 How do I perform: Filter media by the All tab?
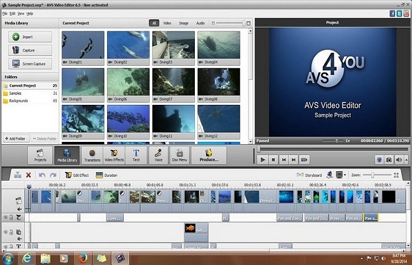pos(154,23)
